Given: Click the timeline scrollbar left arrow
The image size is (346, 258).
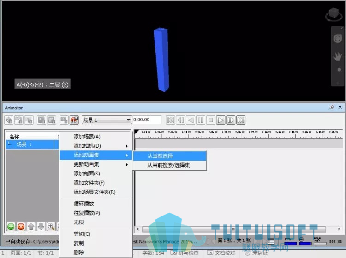Looking at the screenshot, I should click(138, 229).
